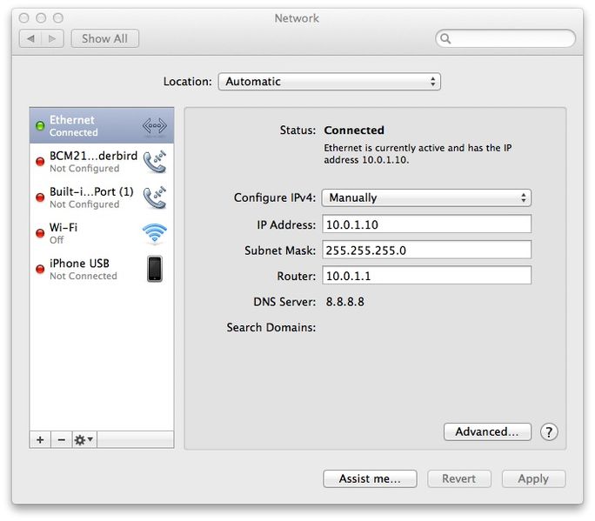
Task: Click the Network window title
Action: [x=297, y=18]
